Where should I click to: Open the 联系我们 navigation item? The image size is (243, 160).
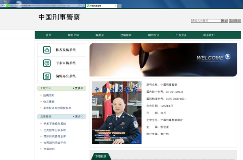click(209, 35)
